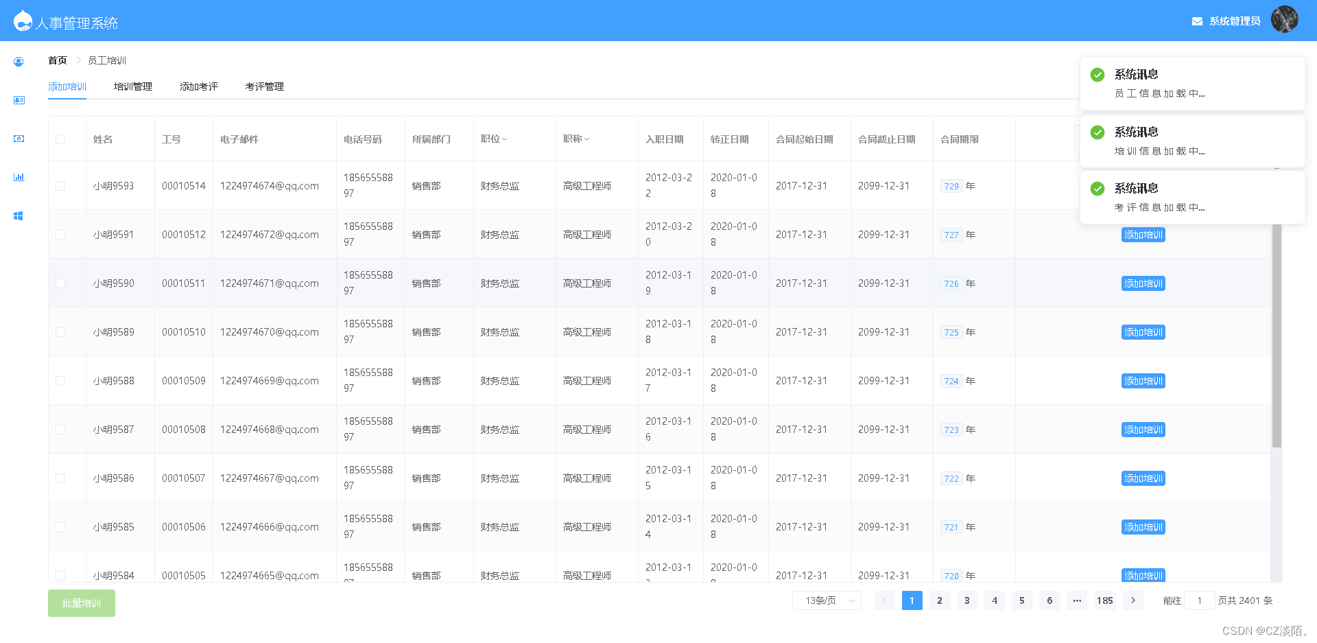The height and width of the screenshot is (643, 1317).
Task: Click 添加培训 button for 小明9590
Action: [1143, 283]
